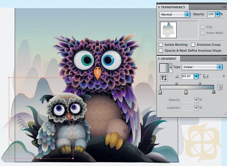Click the aspect ratio input field
This screenshot has width=227, height=166.
pyautogui.click(x=215, y=76)
